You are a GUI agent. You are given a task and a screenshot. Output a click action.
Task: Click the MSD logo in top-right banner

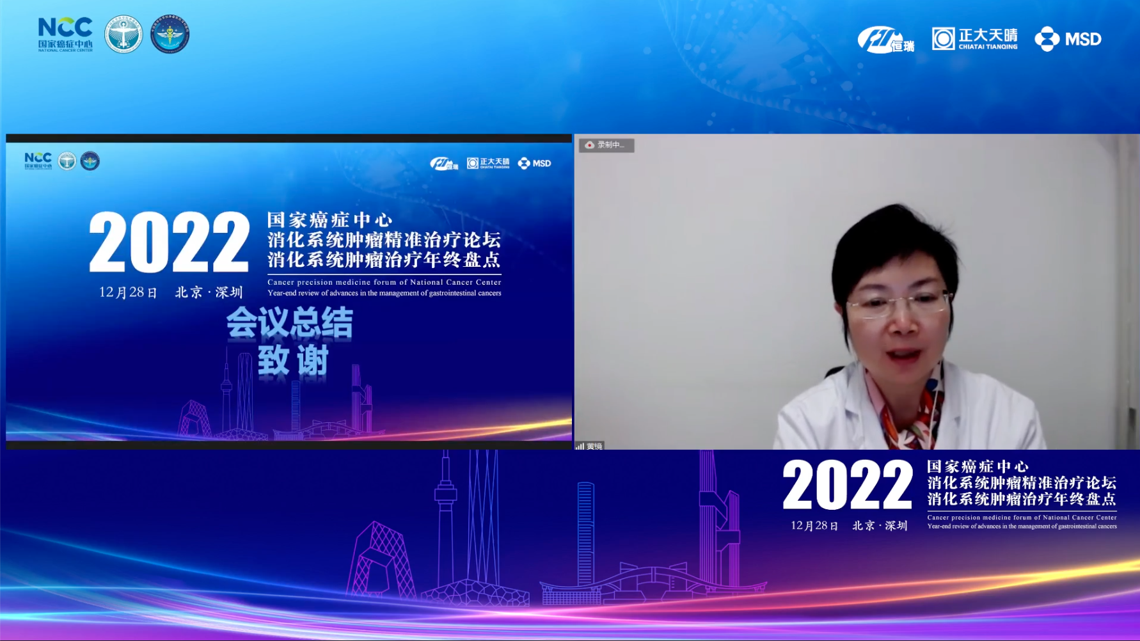tap(1068, 39)
